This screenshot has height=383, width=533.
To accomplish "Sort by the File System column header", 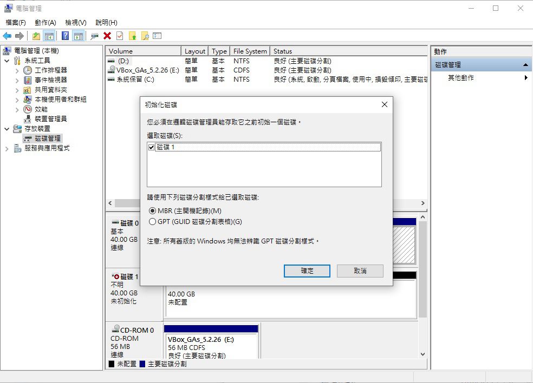I will pyautogui.click(x=250, y=51).
